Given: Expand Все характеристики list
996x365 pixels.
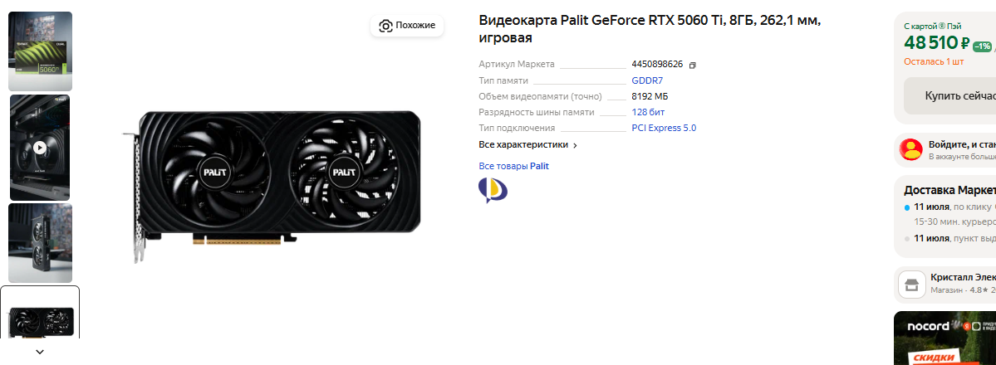Looking at the screenshot, I should pos(527,144).
